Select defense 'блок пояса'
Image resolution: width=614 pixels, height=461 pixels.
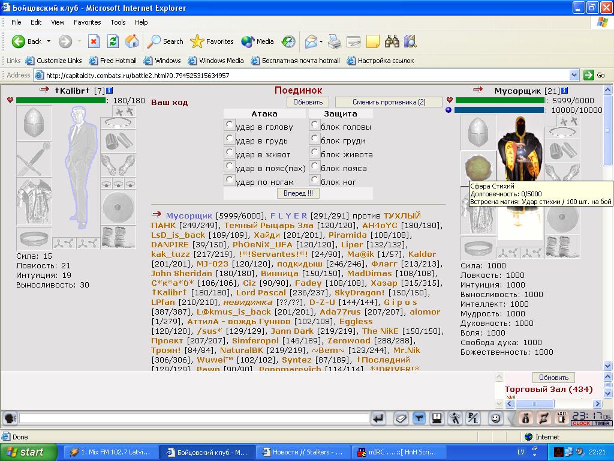click(x=314, y=166)
